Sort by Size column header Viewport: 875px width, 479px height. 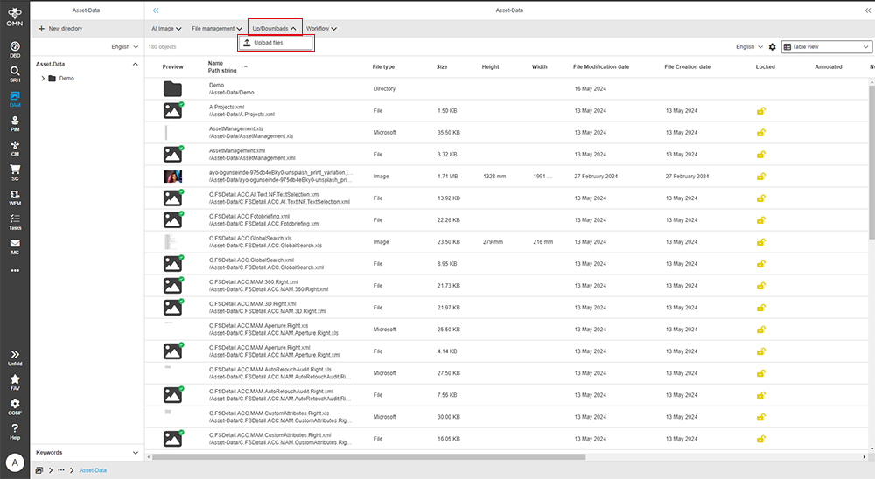[442, 67]
